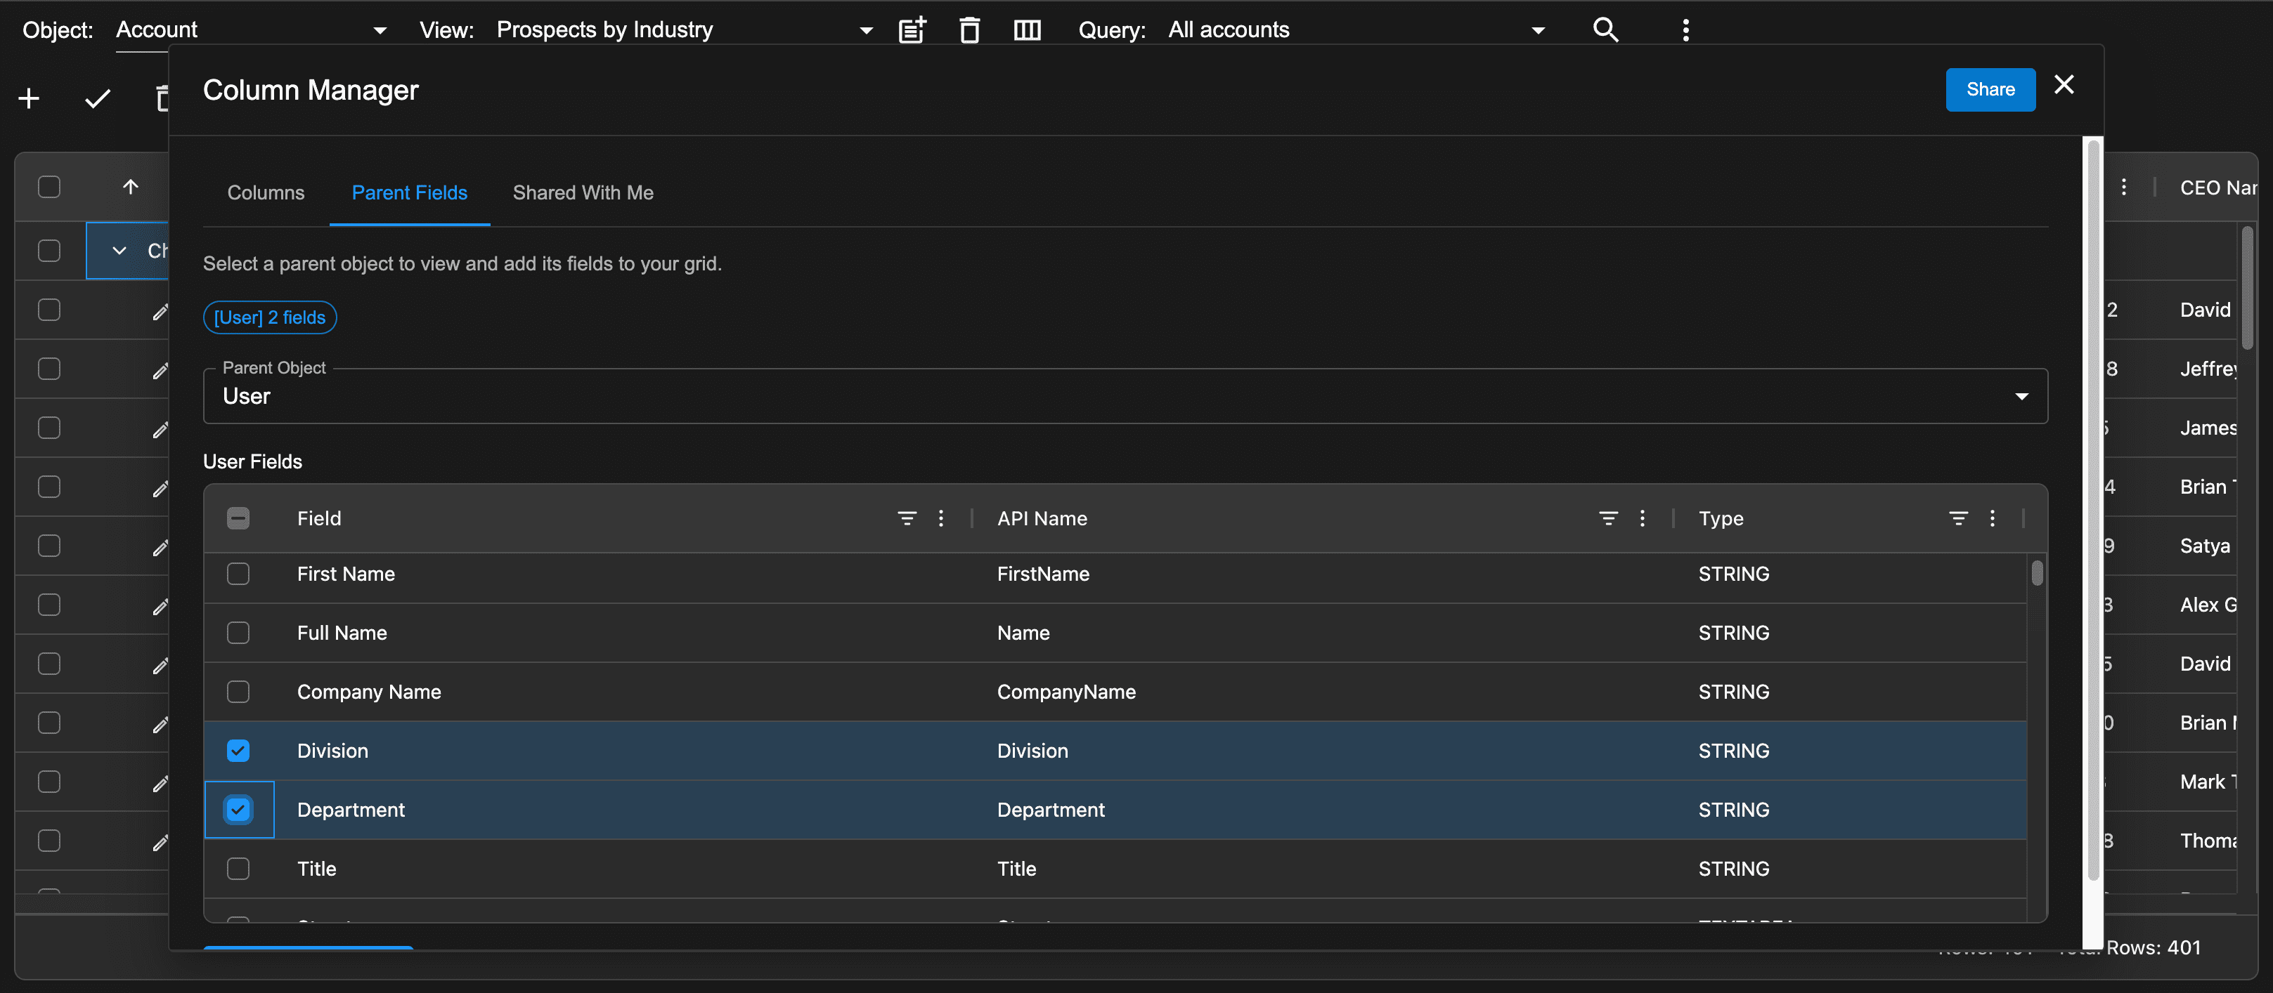Click the blue Share button

(1990, 89)
